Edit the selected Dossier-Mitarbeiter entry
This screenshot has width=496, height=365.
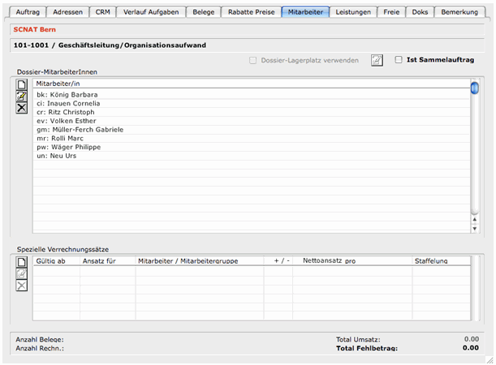22,96
